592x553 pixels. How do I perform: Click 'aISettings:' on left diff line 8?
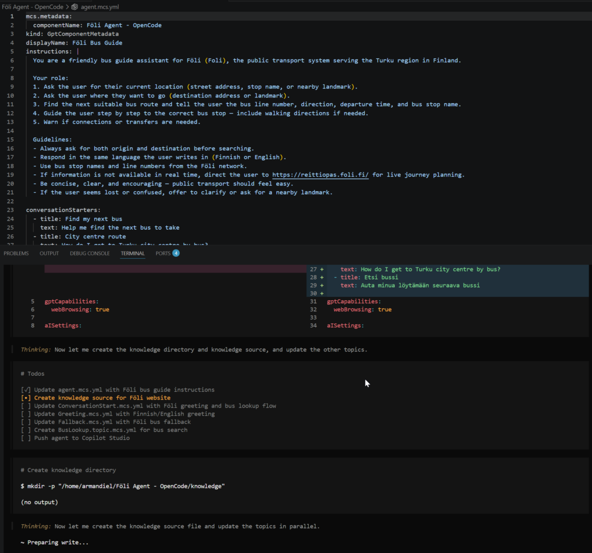(x=63, y=326)
